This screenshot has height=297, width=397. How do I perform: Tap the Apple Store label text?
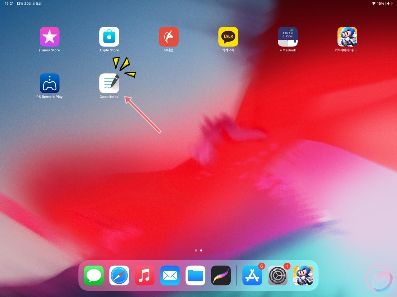pos(109,50)
